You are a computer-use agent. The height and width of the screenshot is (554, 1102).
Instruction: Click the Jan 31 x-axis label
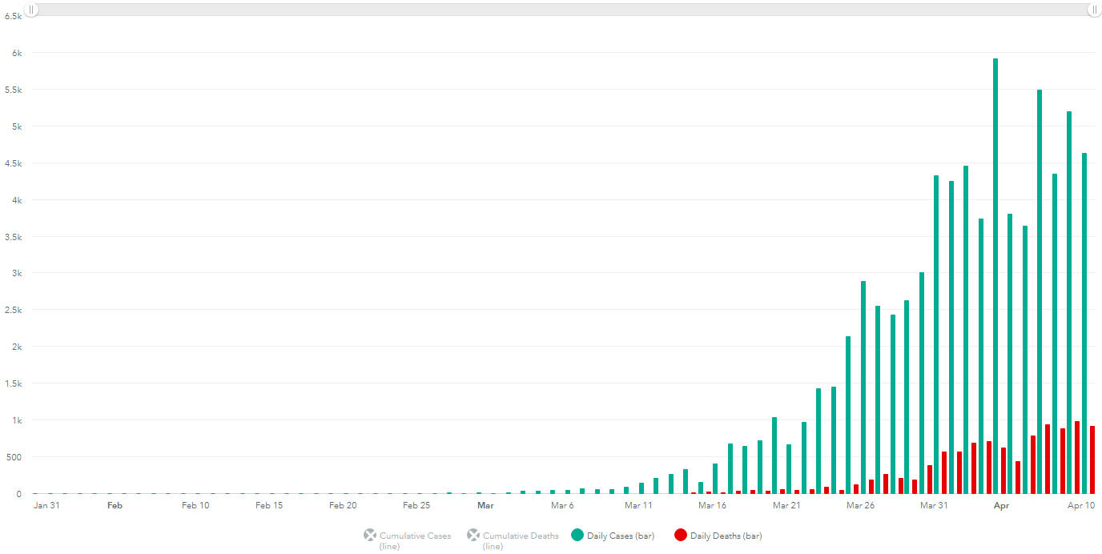[46, 506]
